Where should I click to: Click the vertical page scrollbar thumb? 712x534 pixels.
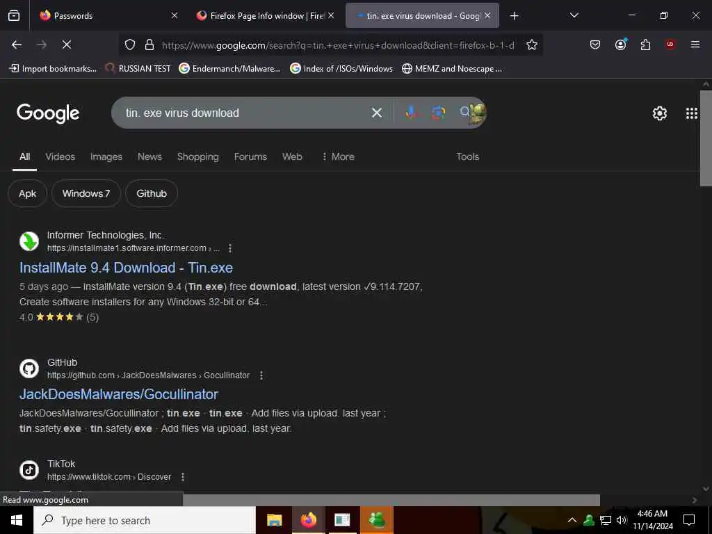[x=706, y=138]
